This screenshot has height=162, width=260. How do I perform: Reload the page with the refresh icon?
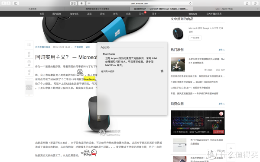[x=190, y=3]
